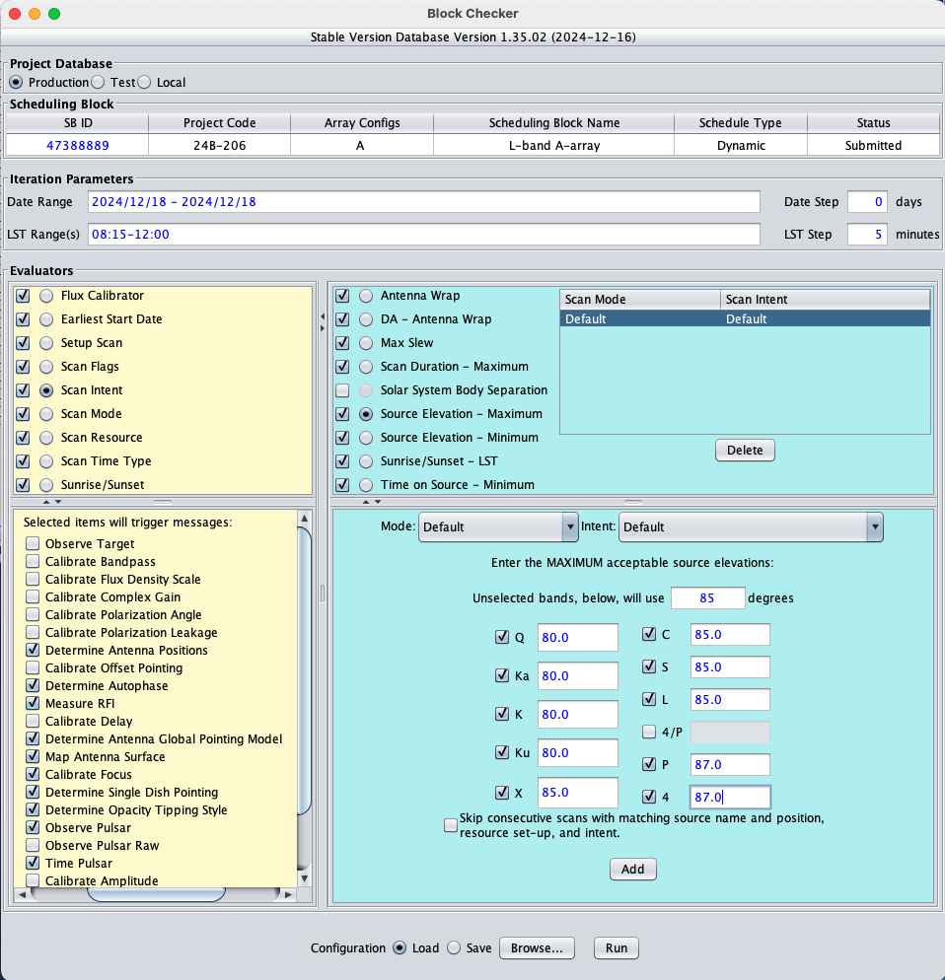Sort by the Scan Mode column header
945x980 pixels.
[x=639, y=300]
